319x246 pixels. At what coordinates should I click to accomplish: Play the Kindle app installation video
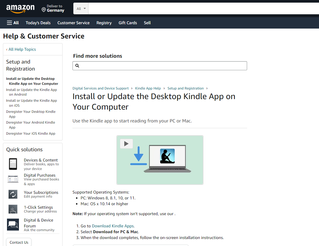coord(126,143)
